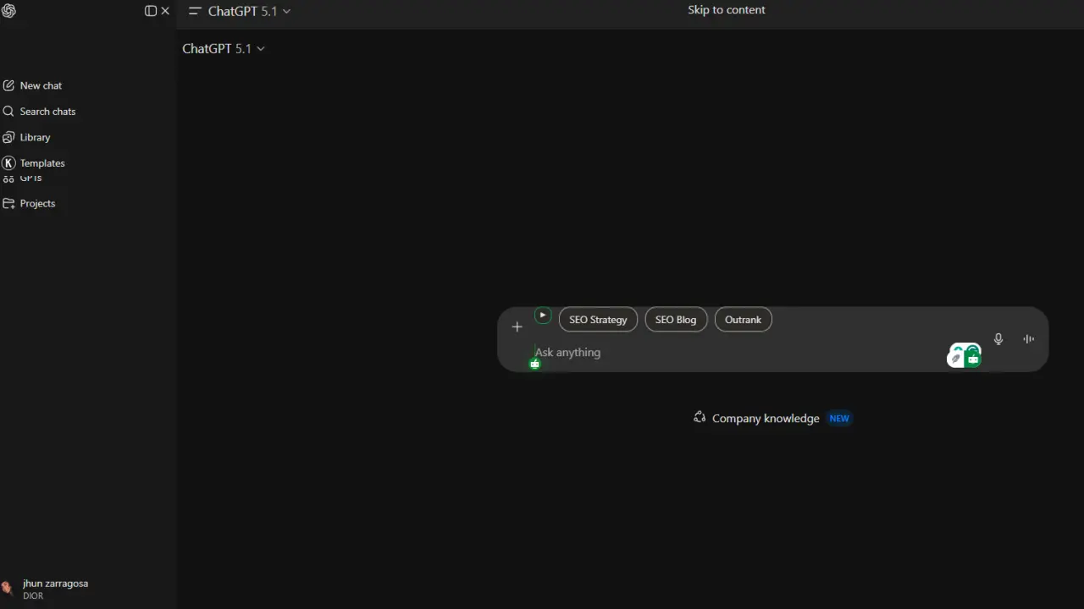1084x609 pixels.
Task: Start a New chat from sidebar label
Action: point(41,85)
